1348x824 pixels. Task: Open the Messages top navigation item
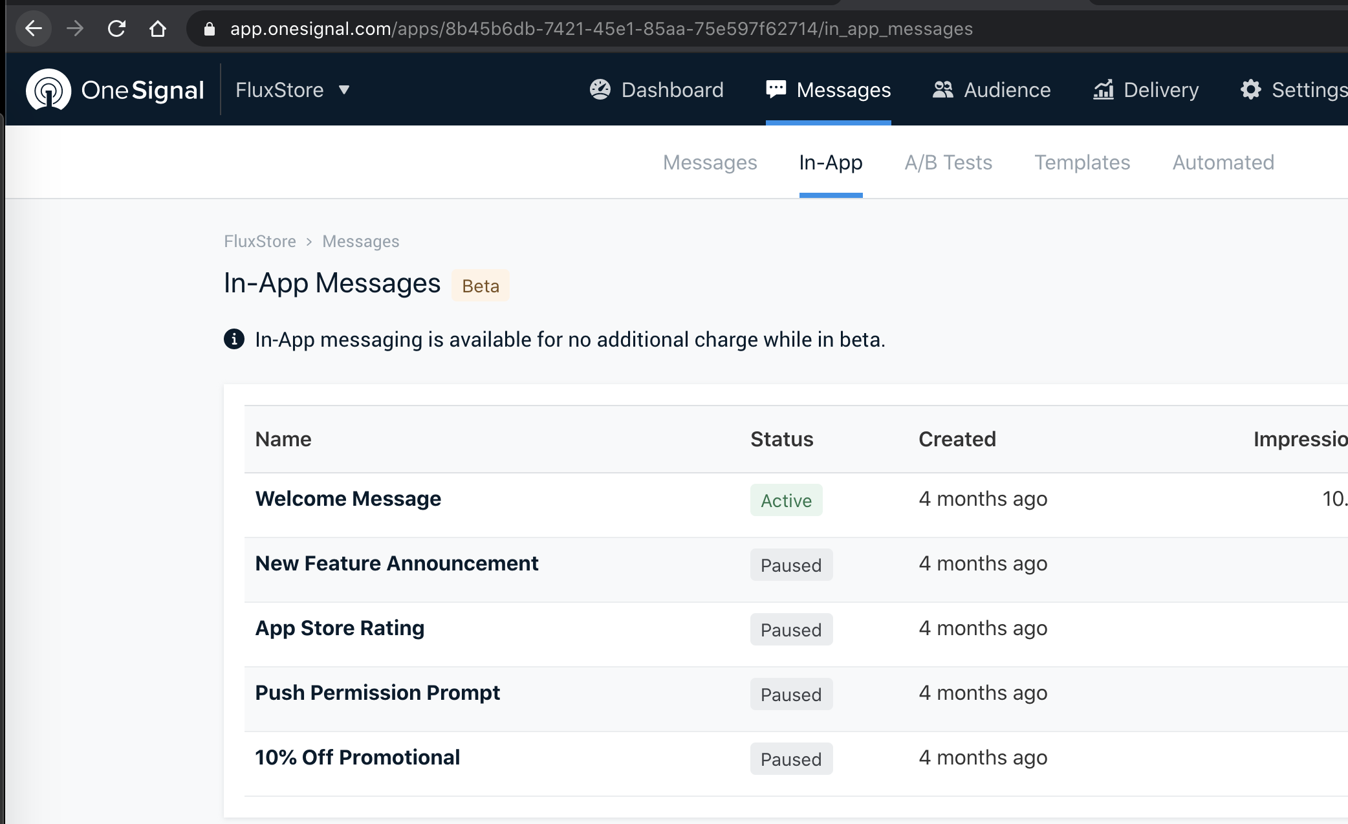[x=829, y=90]
